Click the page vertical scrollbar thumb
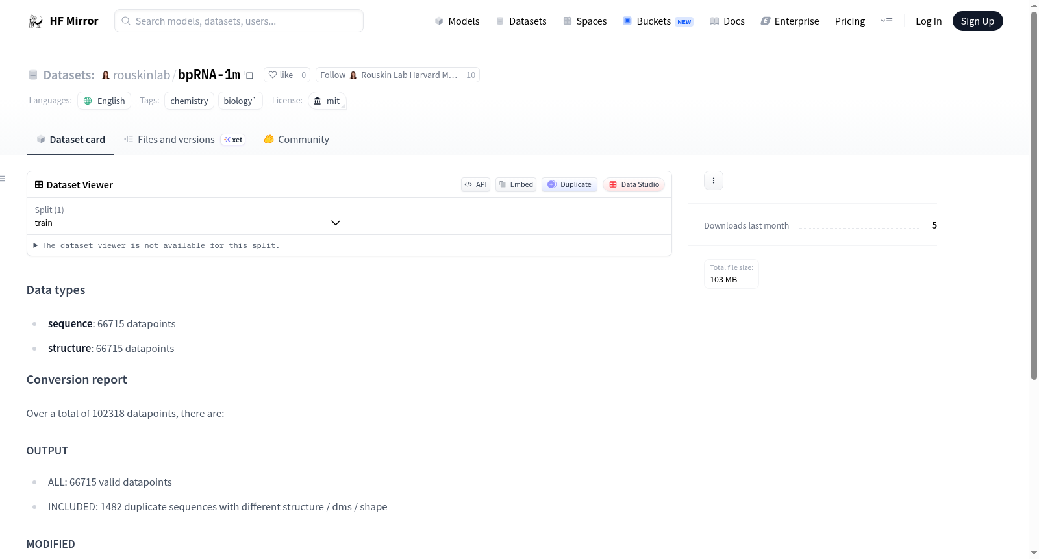This screenshot has height=559, width=1039. [1034, 195]
